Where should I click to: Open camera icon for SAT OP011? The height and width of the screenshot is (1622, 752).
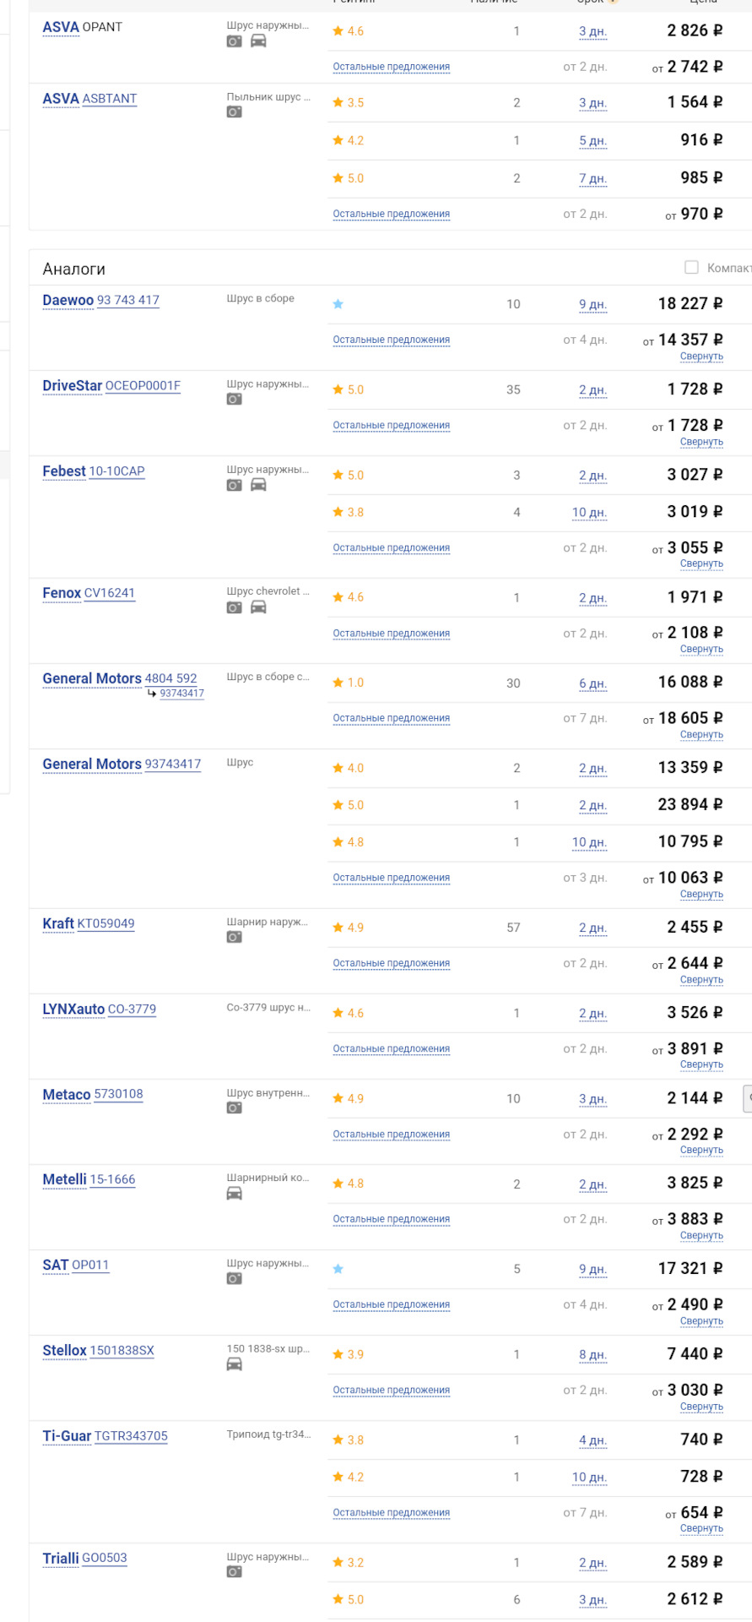tap(234, 1279)
